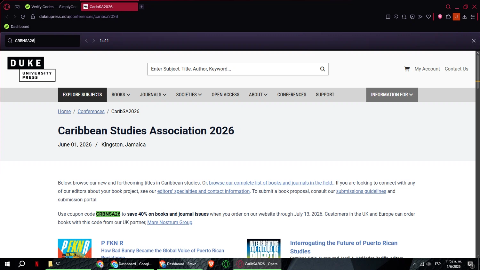Open the Contact Us link

456,69
